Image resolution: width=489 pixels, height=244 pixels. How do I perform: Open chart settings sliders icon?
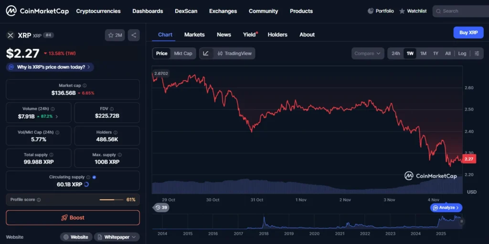[477, 53]
